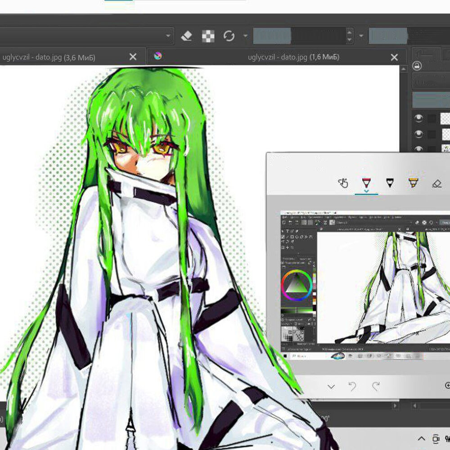Switch to the dato.jpg (3,6 МиБ) tab
Viewport: 450px width, 450px height.
coord(49,57)
